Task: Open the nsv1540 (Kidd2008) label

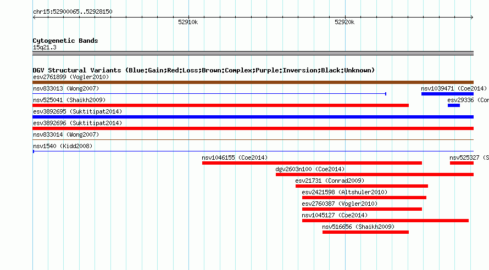Action: point(63,146)
